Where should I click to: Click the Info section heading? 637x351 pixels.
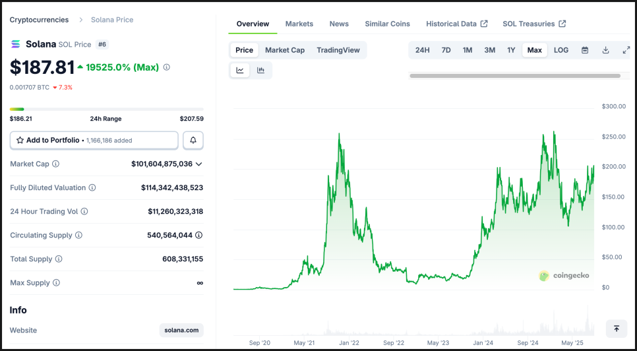click(x=18, y=310)
